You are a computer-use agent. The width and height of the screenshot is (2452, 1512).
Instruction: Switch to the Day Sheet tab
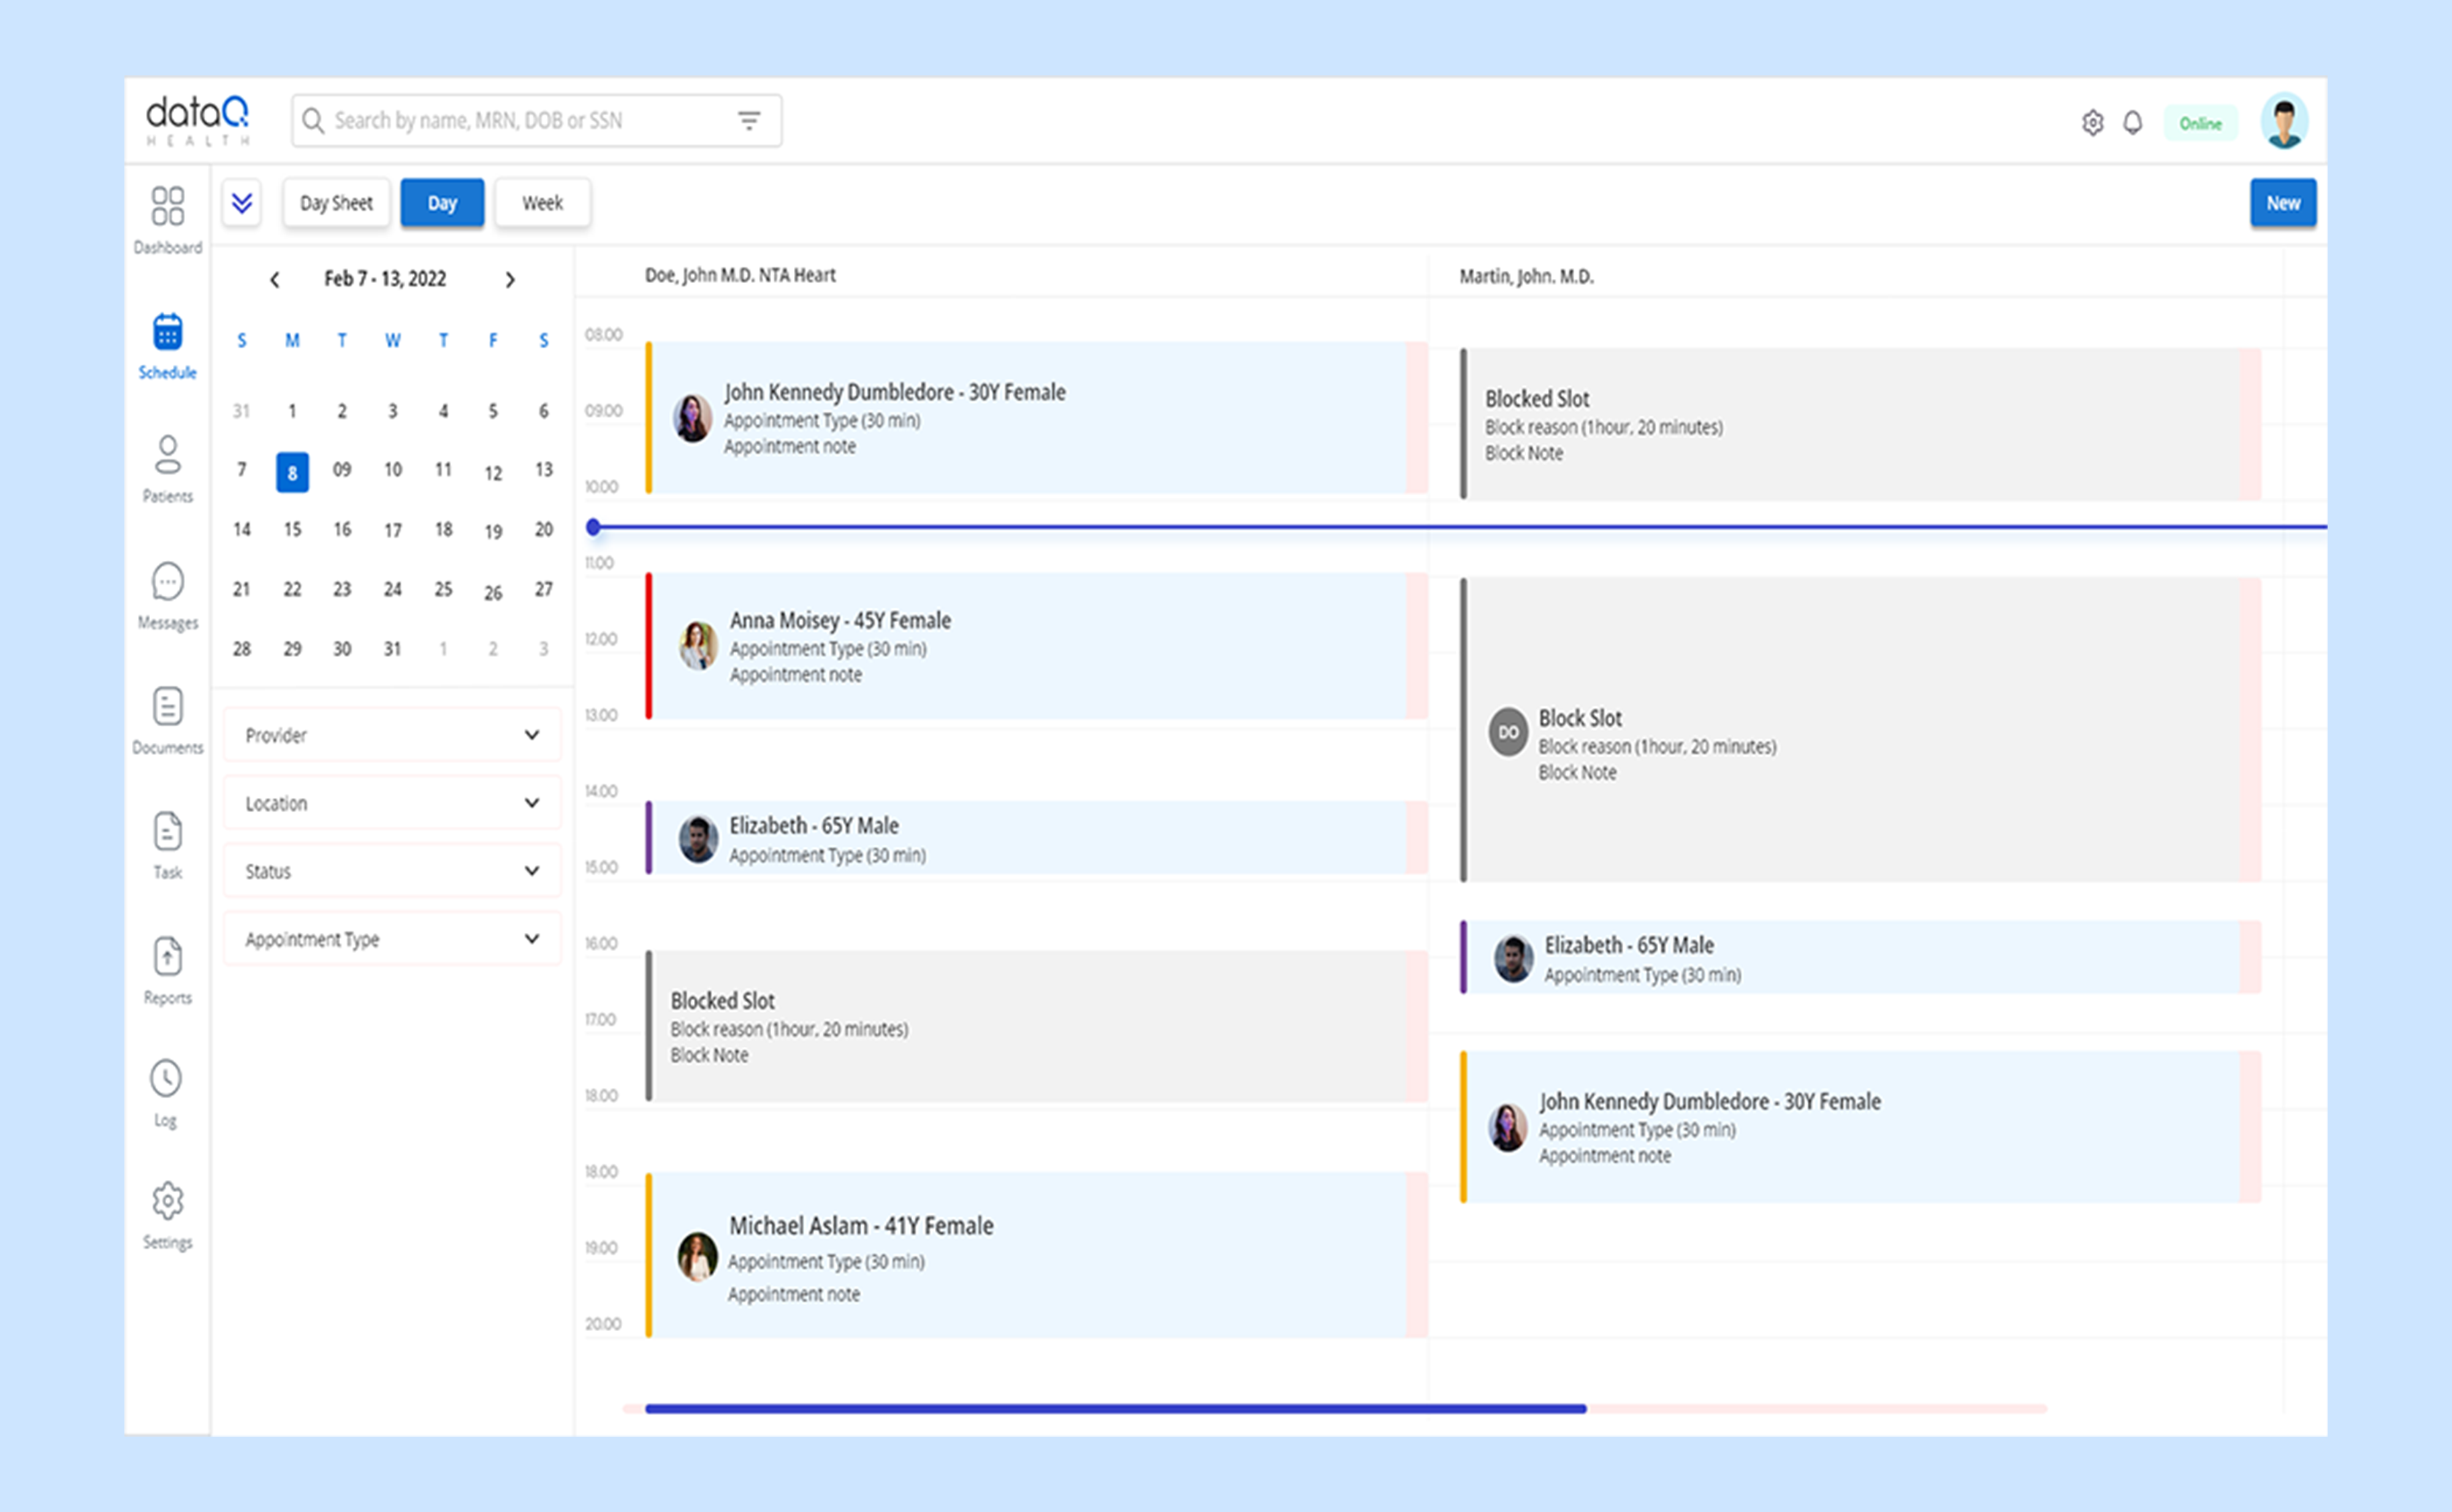click(x=336, y=203)
